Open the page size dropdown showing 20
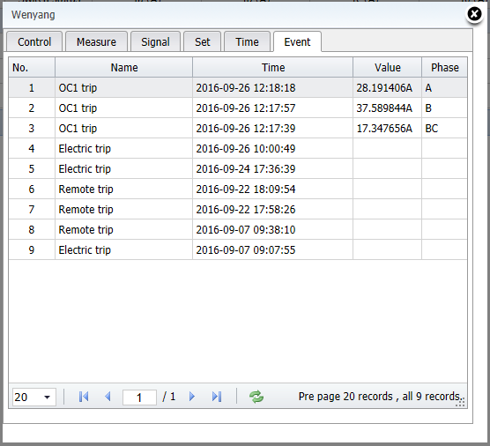 tap(34, 397)
